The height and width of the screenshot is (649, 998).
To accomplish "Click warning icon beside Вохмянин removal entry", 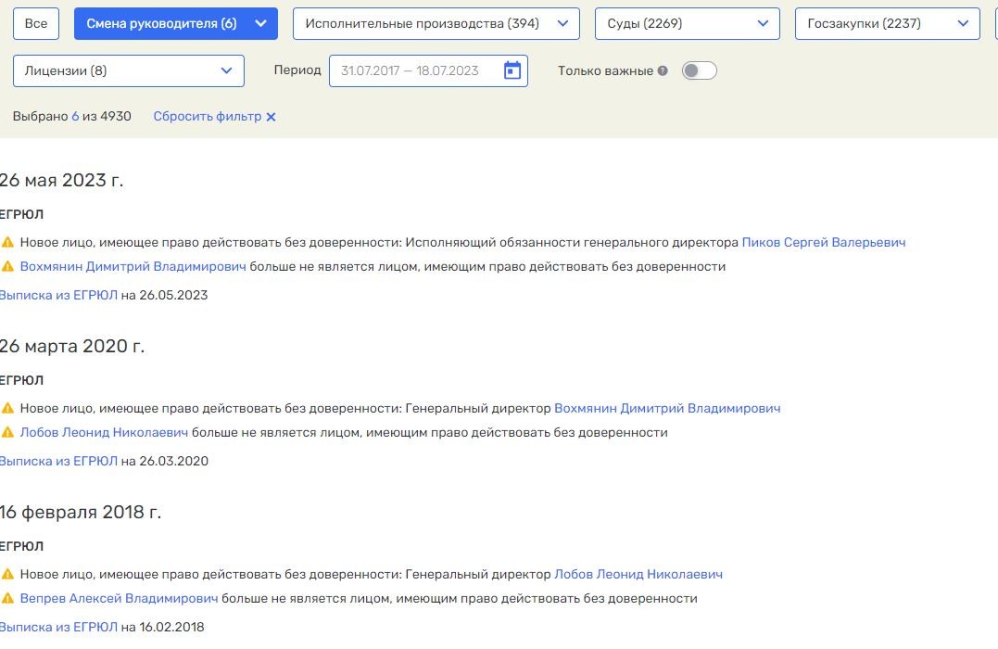I will point(7,267).
